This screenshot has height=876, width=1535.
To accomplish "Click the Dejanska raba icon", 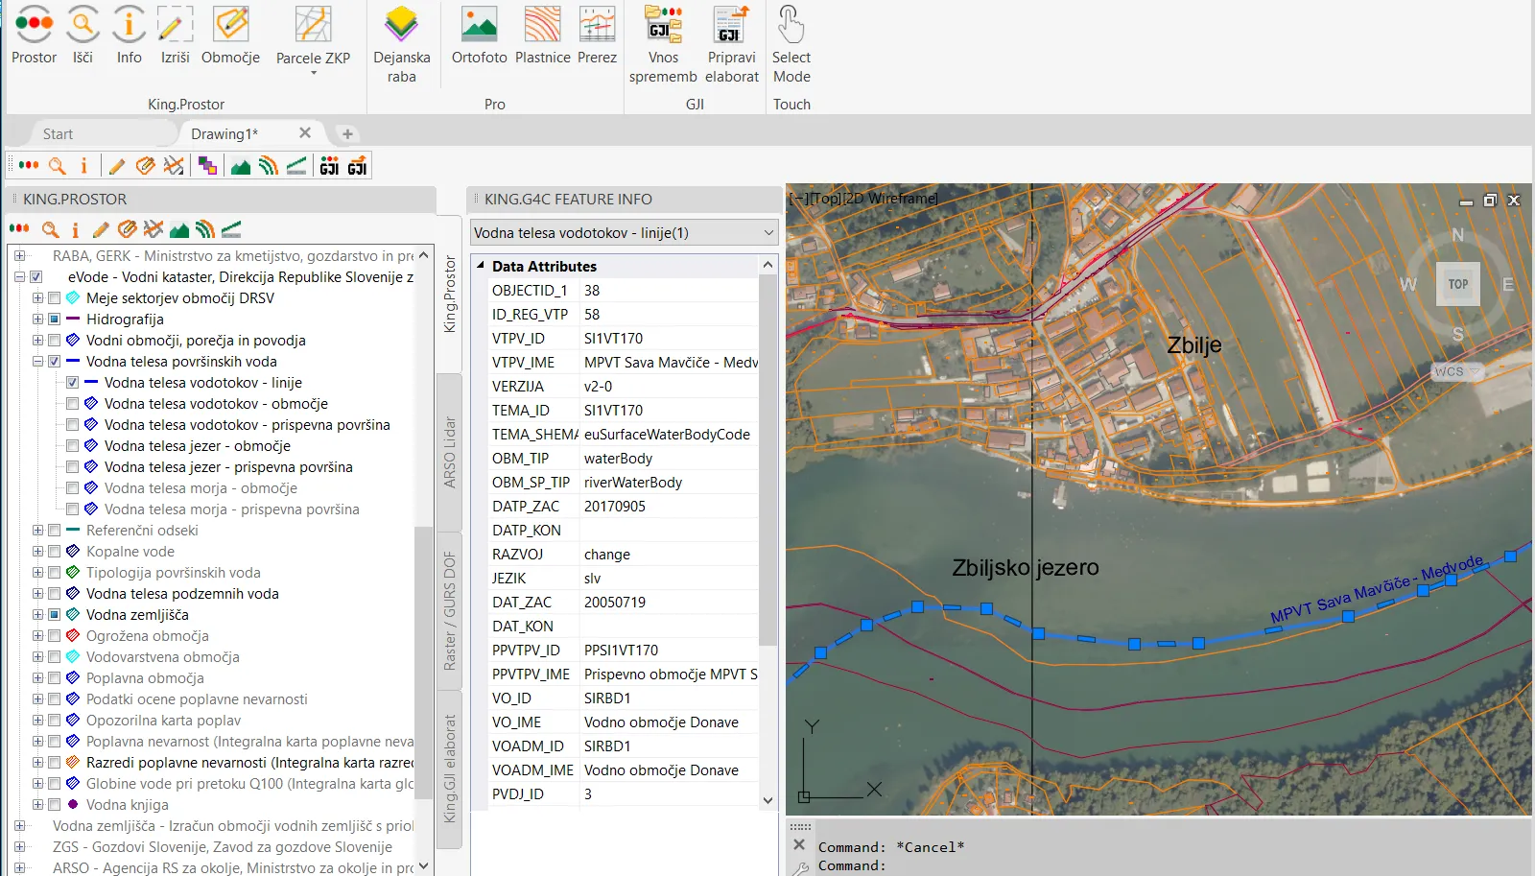I will tap(401, 26).
